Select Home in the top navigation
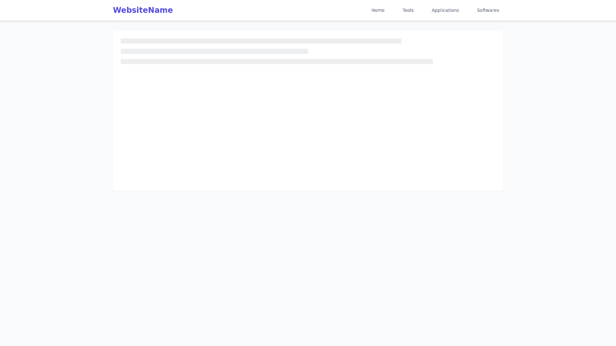This screenshot has height=346, width=616. pyautogui.click(x=378, y=10)
